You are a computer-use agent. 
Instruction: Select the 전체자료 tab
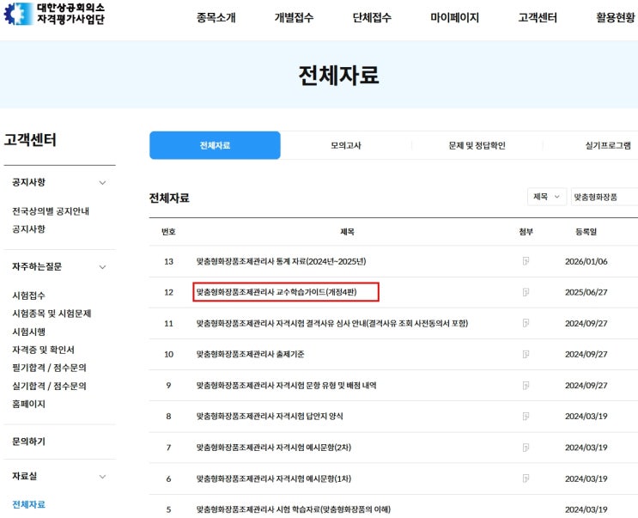click(x=215, y=145)
